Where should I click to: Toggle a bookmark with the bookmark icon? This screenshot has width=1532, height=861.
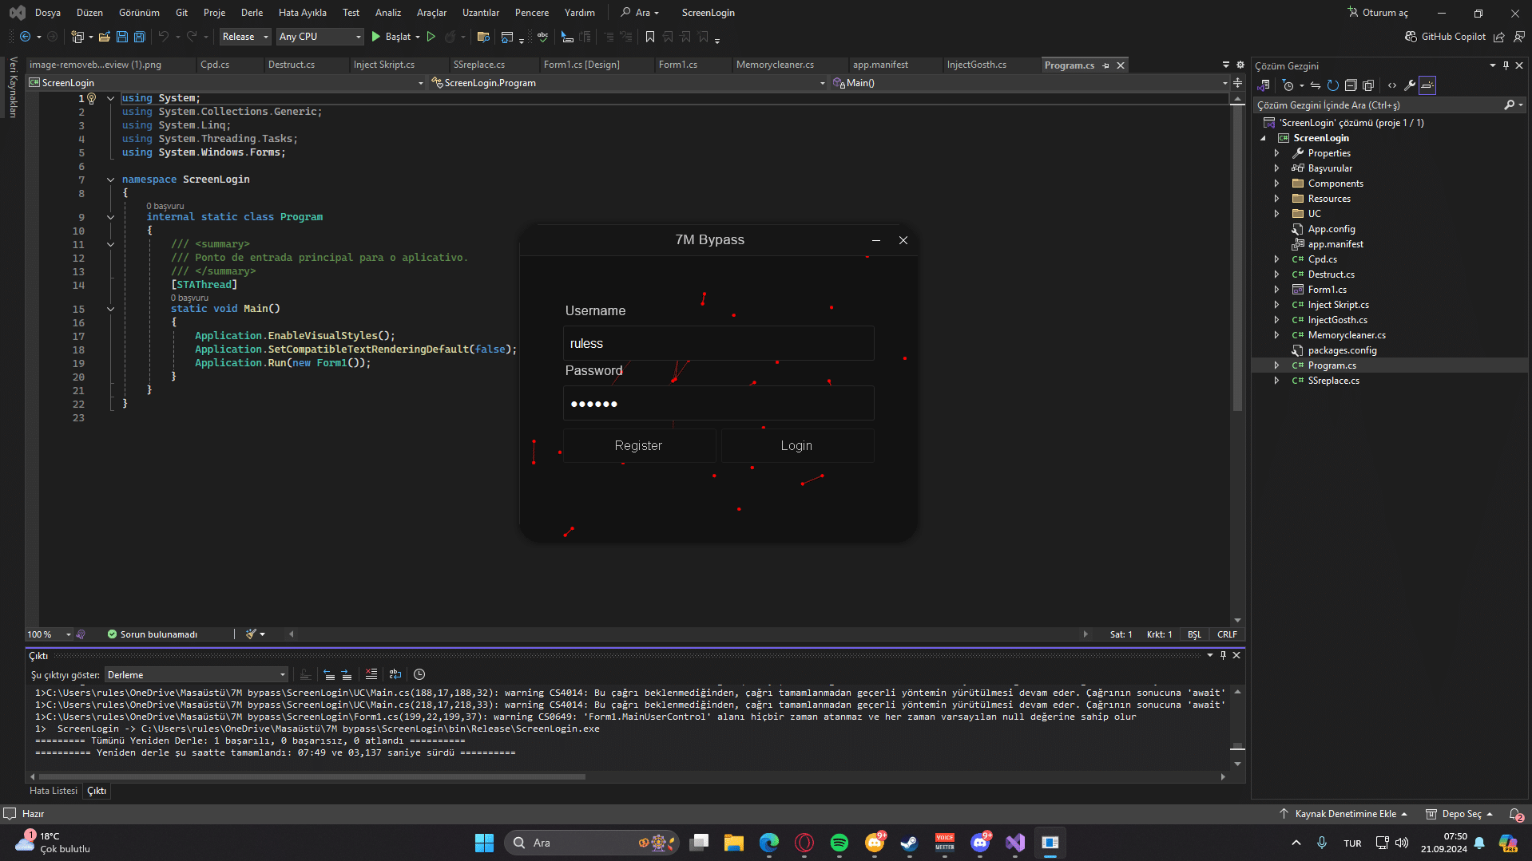click(x=650, y=37)
